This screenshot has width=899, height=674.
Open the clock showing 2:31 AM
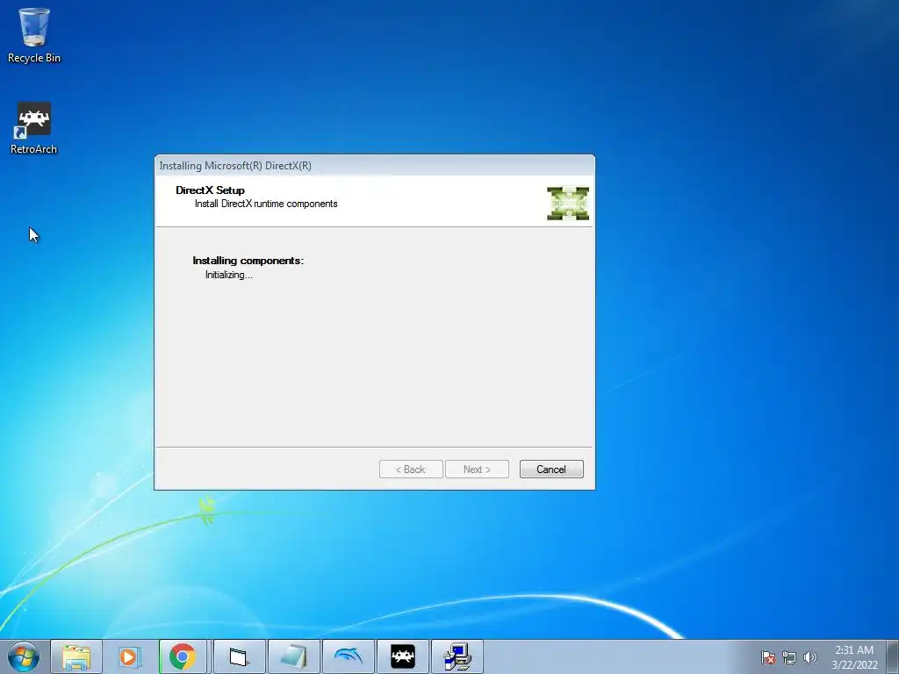tap(854, 656)
